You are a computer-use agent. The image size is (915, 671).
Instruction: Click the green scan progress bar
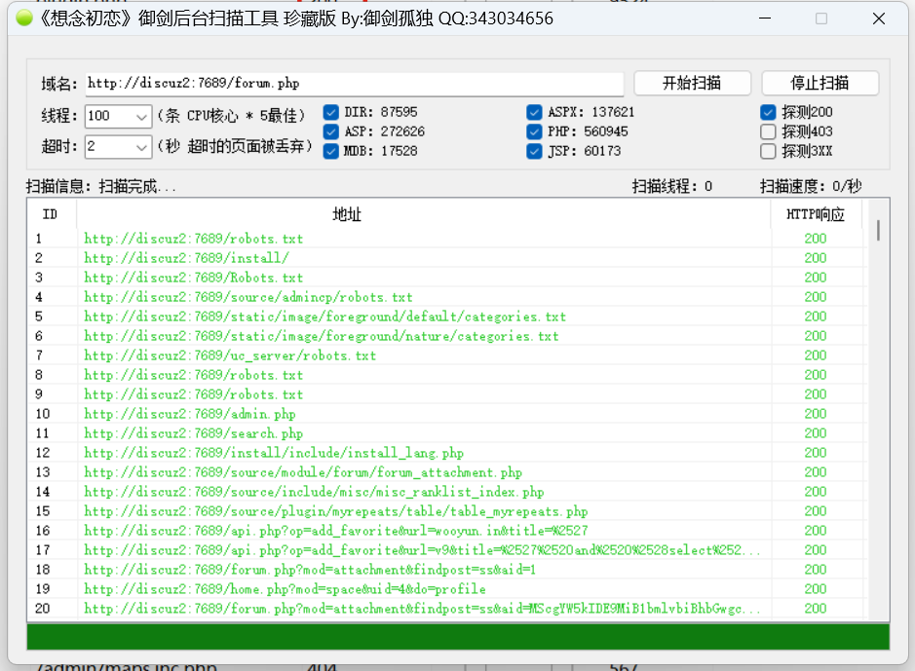coord(458,637)
